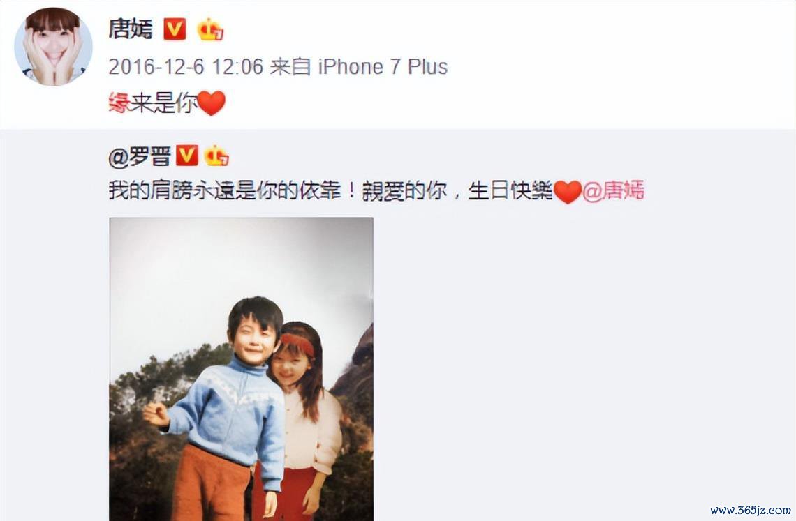Click the 缘来是你 post caption text
The height and width of the screenshot is (521, 796).
(x=153, y=103)
